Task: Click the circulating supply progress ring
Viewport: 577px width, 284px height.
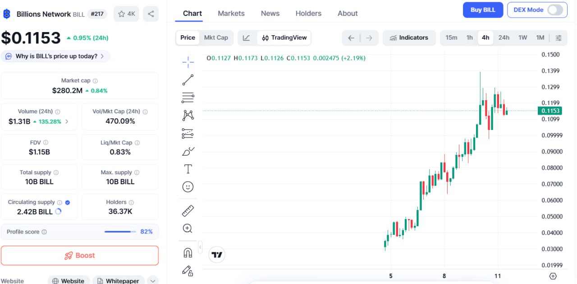Action: click(x=58, y=211)
